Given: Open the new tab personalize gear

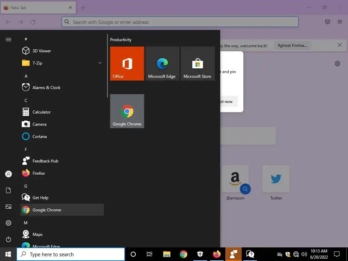Looking at the screenshot, I should click(x=337, y=64).
